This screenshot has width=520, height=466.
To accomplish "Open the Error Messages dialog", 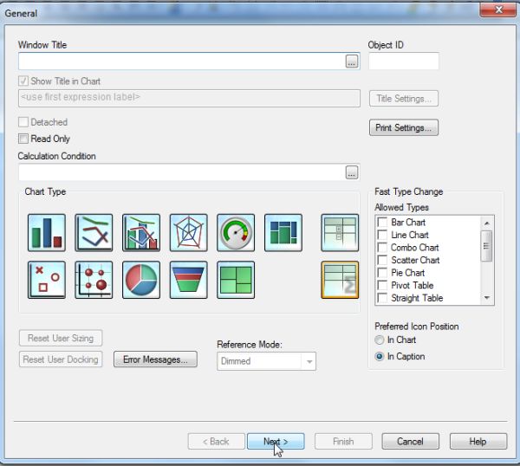I will [155, 359].
